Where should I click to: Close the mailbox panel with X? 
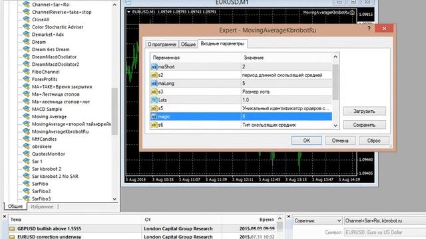tap(5, 216)
